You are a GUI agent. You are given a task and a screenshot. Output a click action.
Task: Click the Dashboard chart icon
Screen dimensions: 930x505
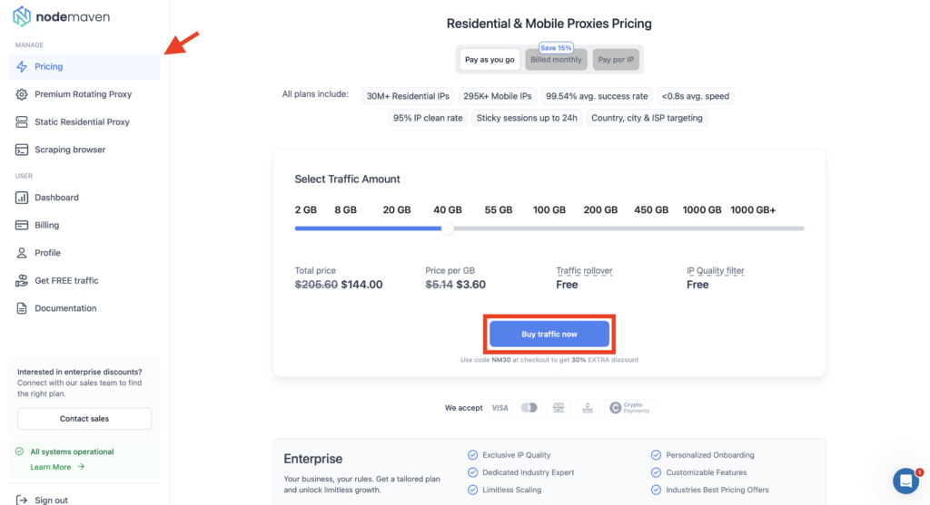(x=22, y=198)
